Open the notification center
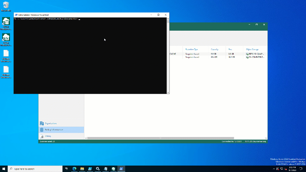306x172 pixels. point(301,169)
